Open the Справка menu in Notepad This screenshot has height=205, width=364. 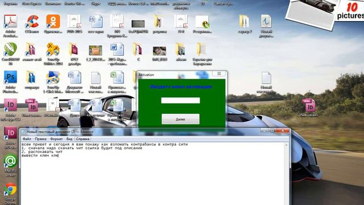coord(82,139)
